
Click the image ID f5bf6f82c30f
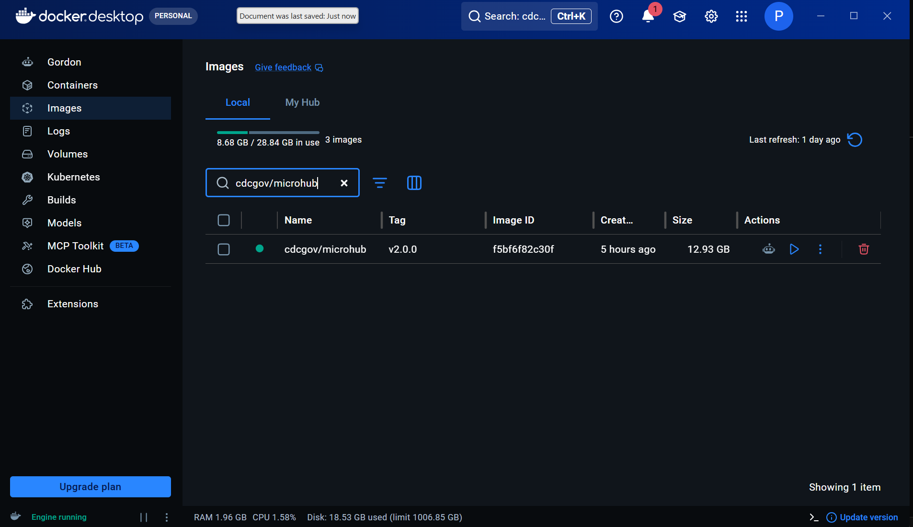[523, 249]
